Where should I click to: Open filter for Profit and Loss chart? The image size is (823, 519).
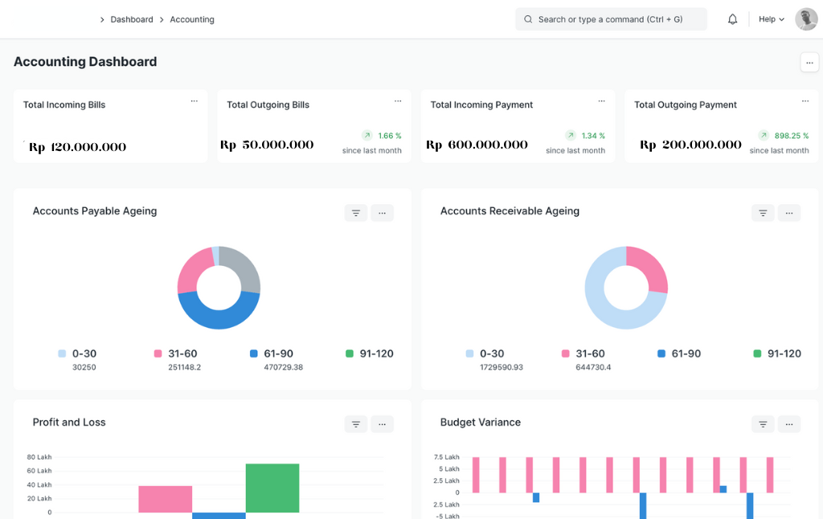tap(356, 424)
